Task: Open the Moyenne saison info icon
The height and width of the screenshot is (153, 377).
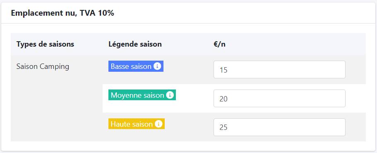Action: pos(170,95)
